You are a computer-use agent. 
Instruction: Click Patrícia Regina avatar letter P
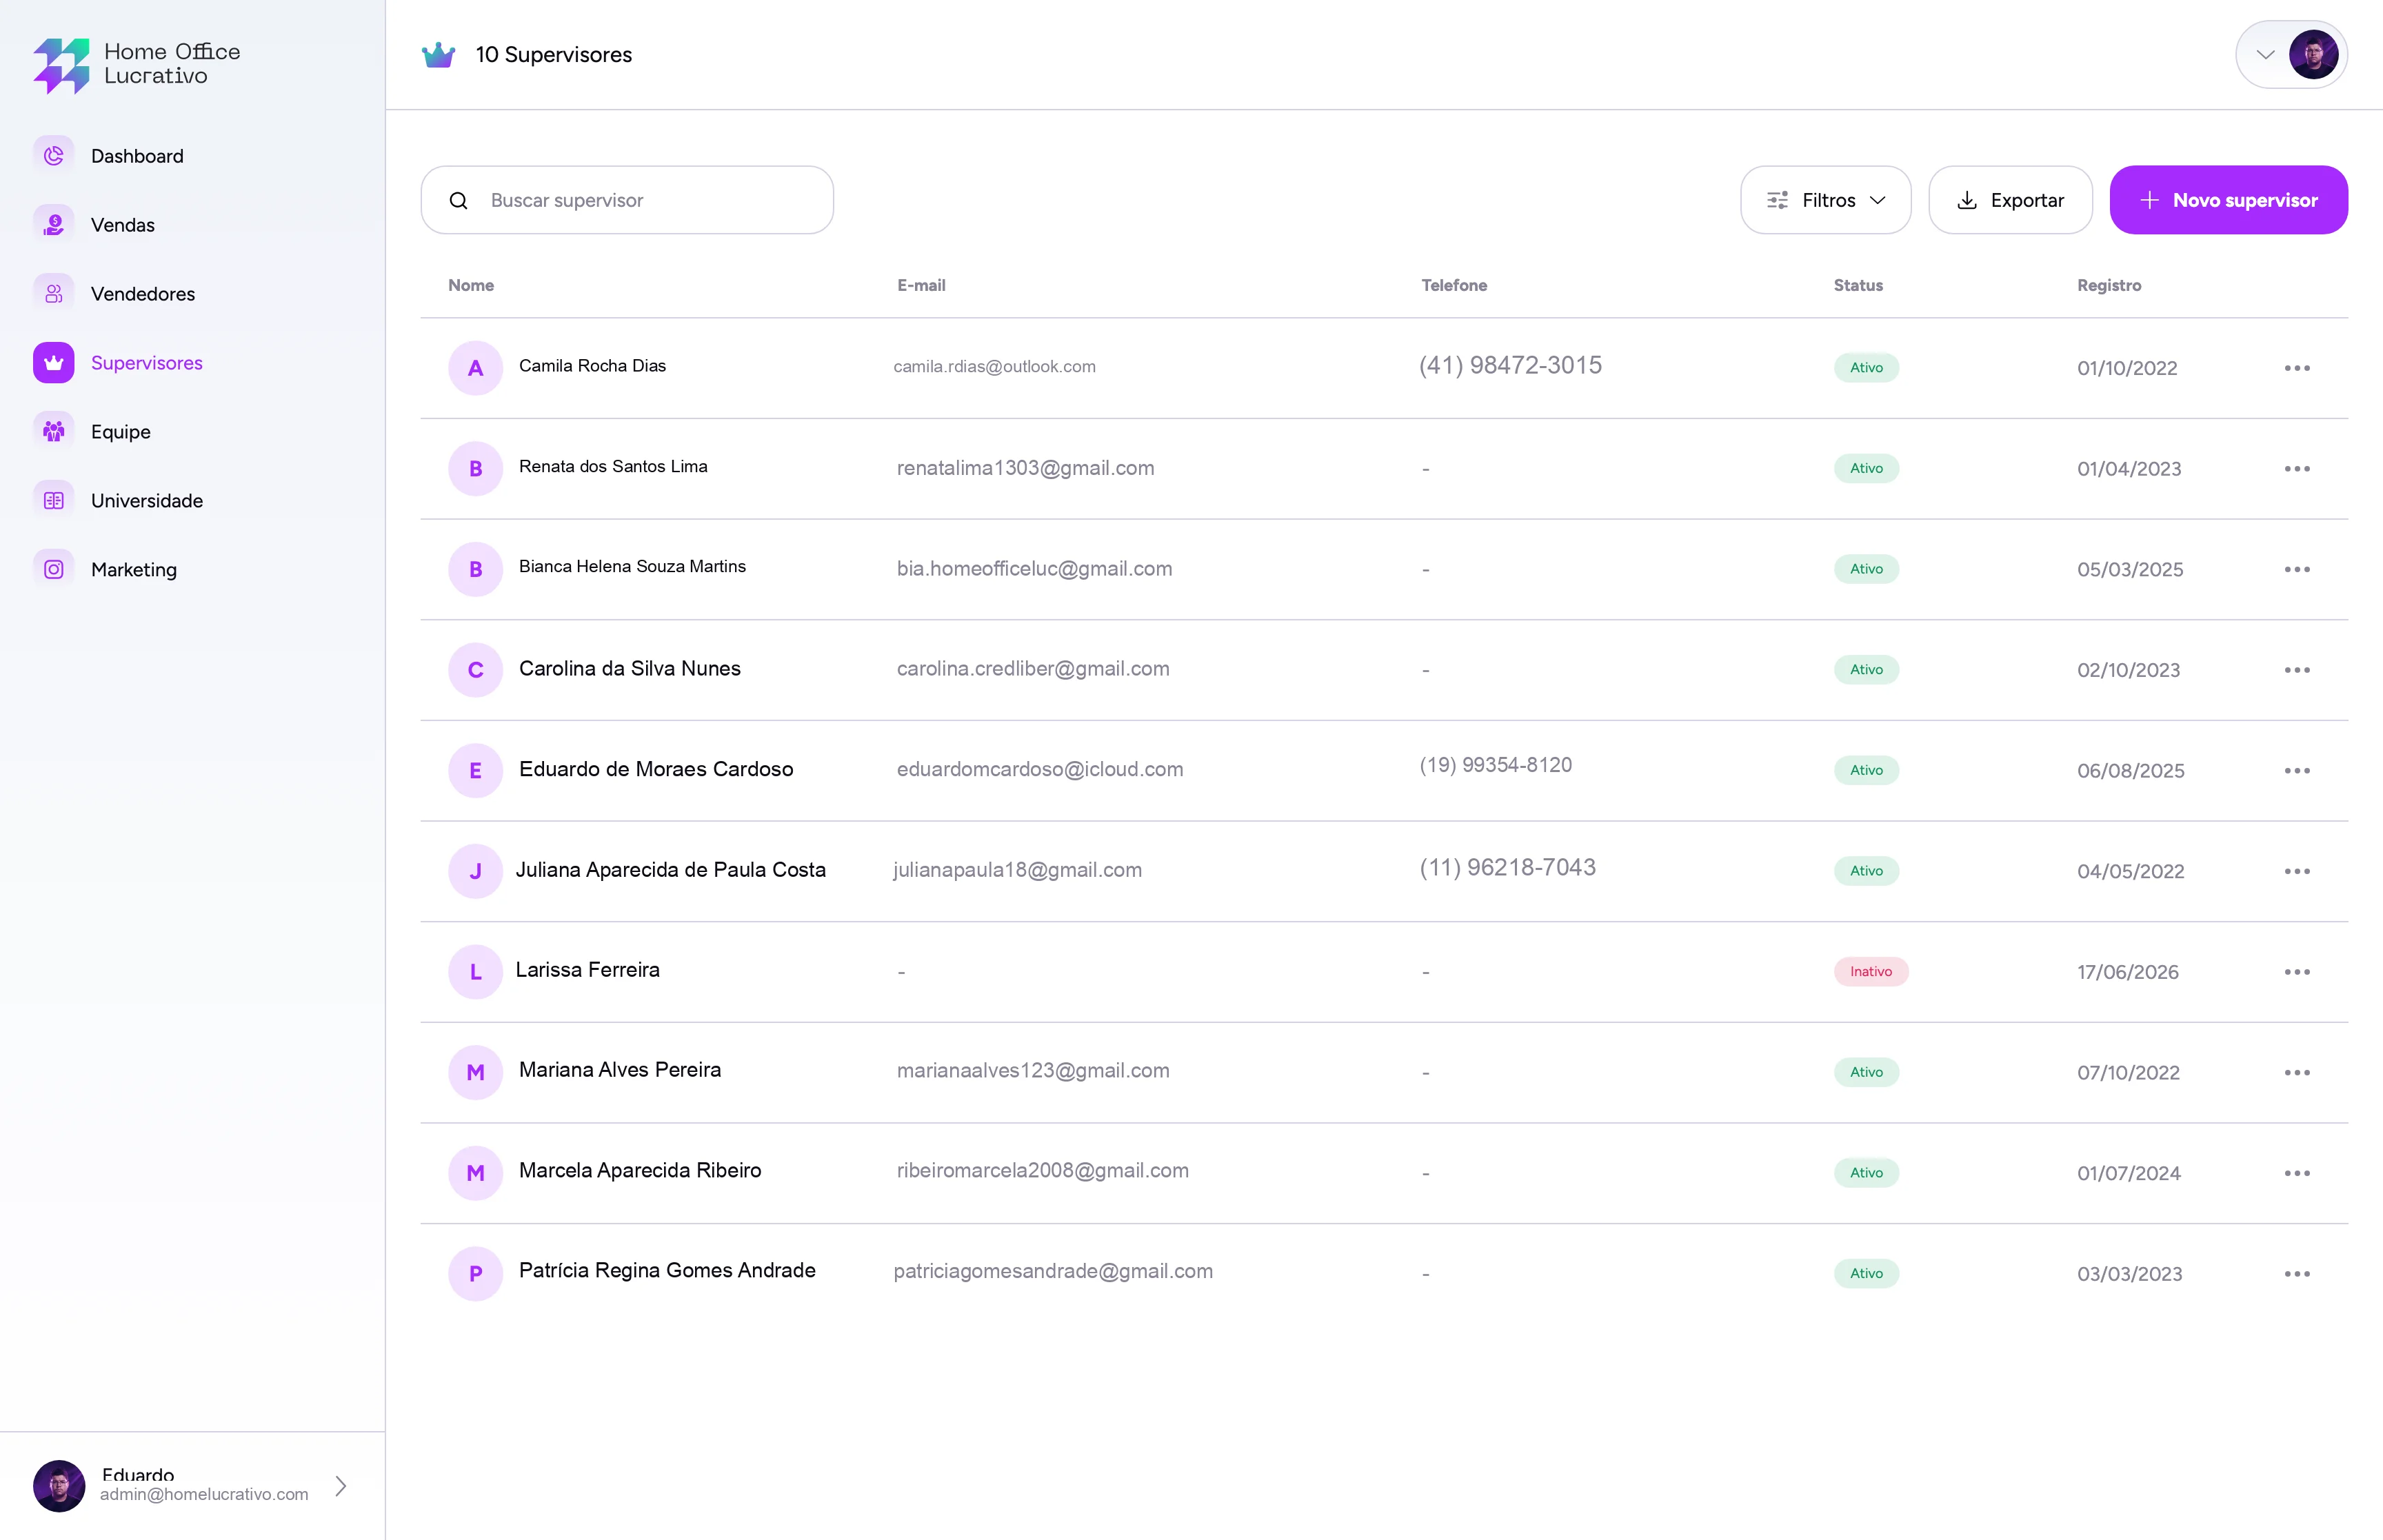click(x=475, y=1274)
